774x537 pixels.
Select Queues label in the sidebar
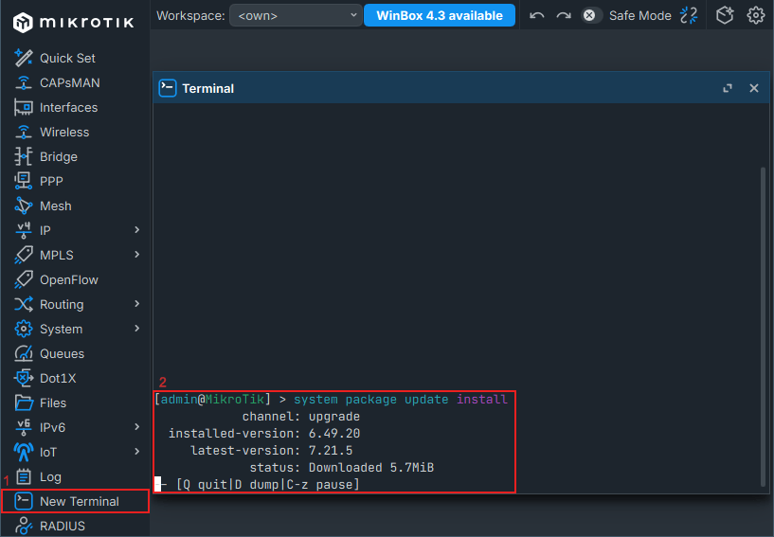coord(62,353)
